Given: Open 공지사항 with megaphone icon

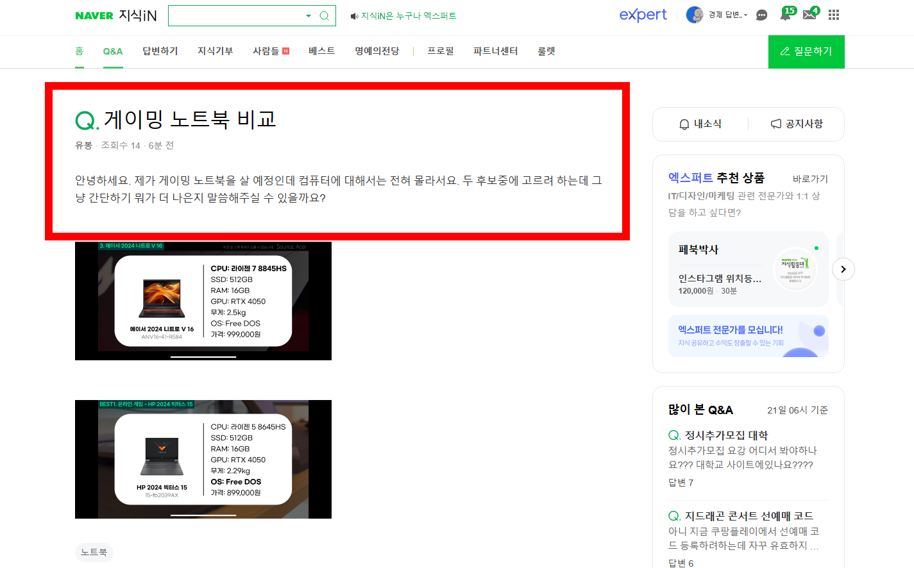Looking at the screenshot, I should pos(797,124).
